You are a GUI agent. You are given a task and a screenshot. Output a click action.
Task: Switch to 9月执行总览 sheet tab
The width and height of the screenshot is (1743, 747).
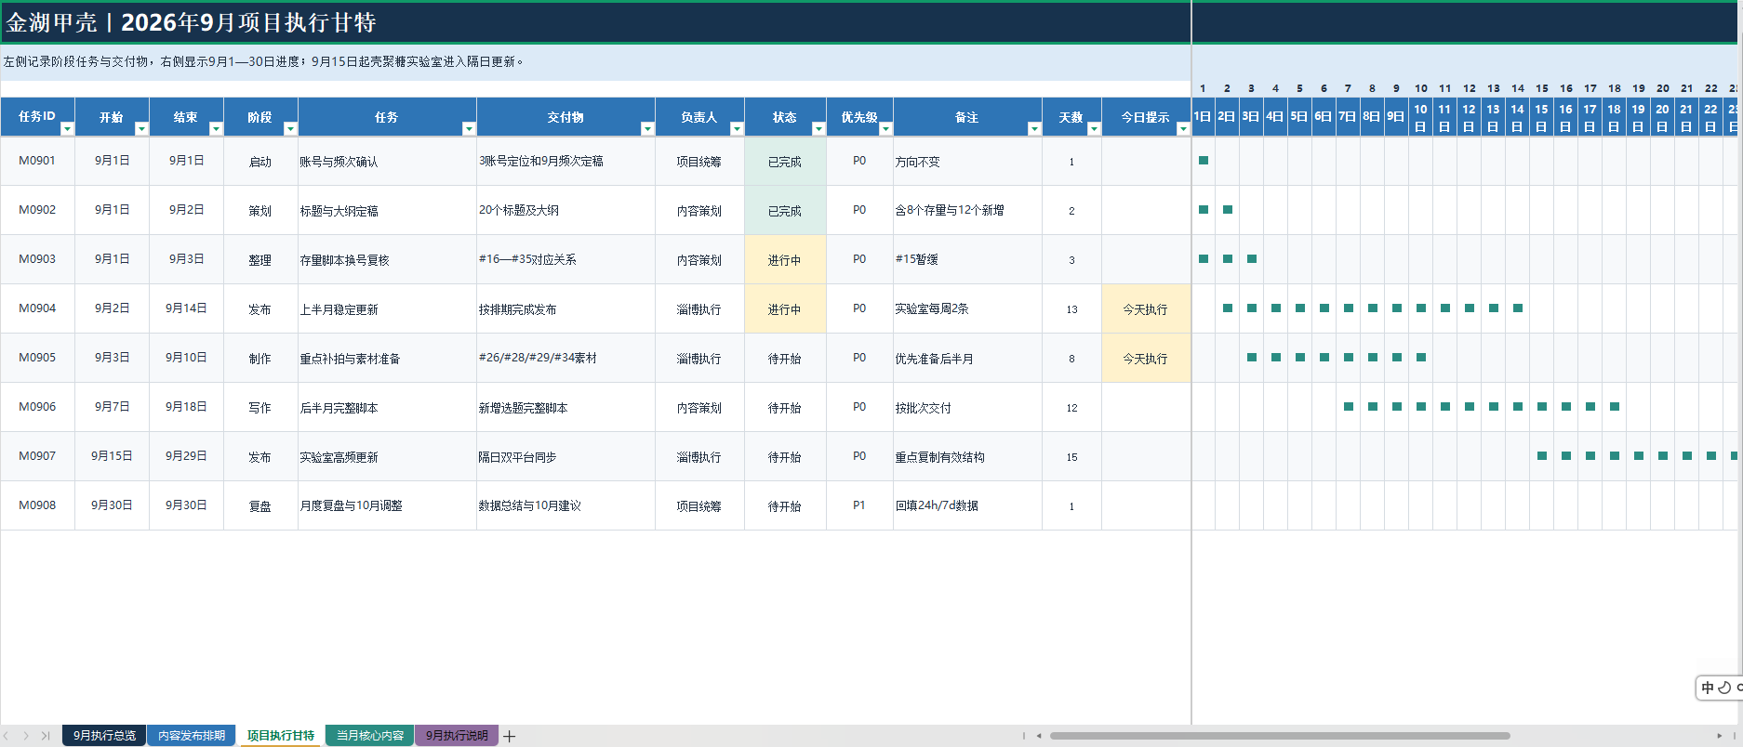click(x=105, y=735)
